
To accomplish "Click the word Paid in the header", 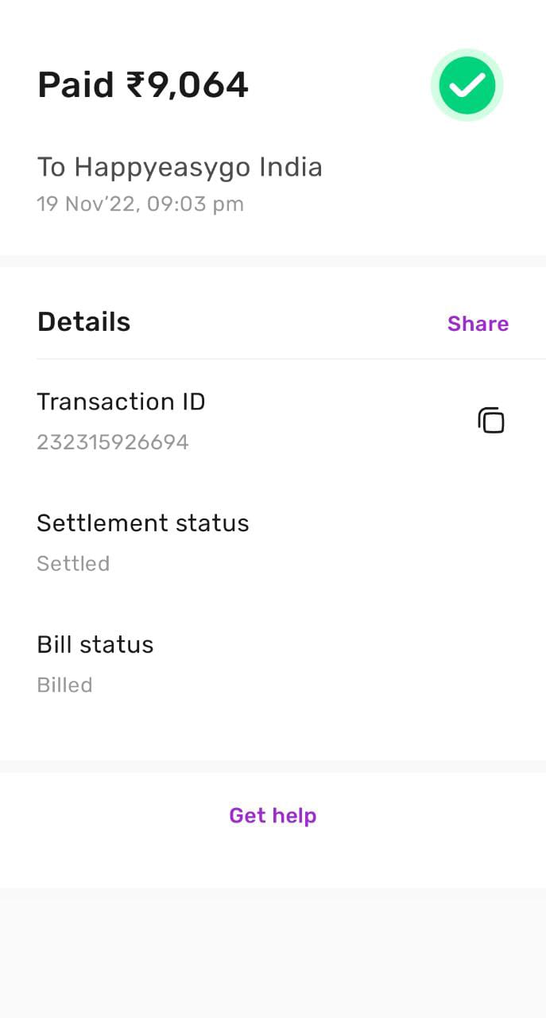I will click(x=76, y=85).
